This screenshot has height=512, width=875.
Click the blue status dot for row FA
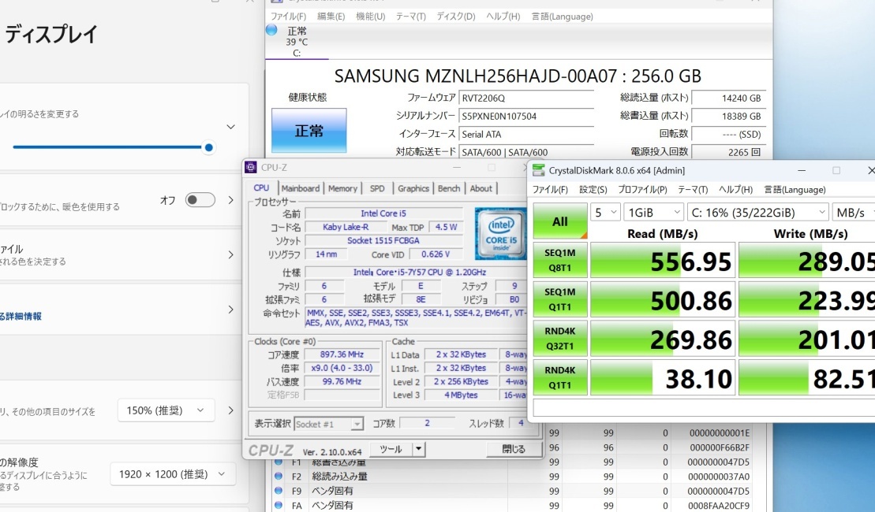coord(279,506)
